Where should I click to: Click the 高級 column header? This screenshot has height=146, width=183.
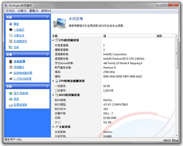pyautogui.click(x=164, y=36)
